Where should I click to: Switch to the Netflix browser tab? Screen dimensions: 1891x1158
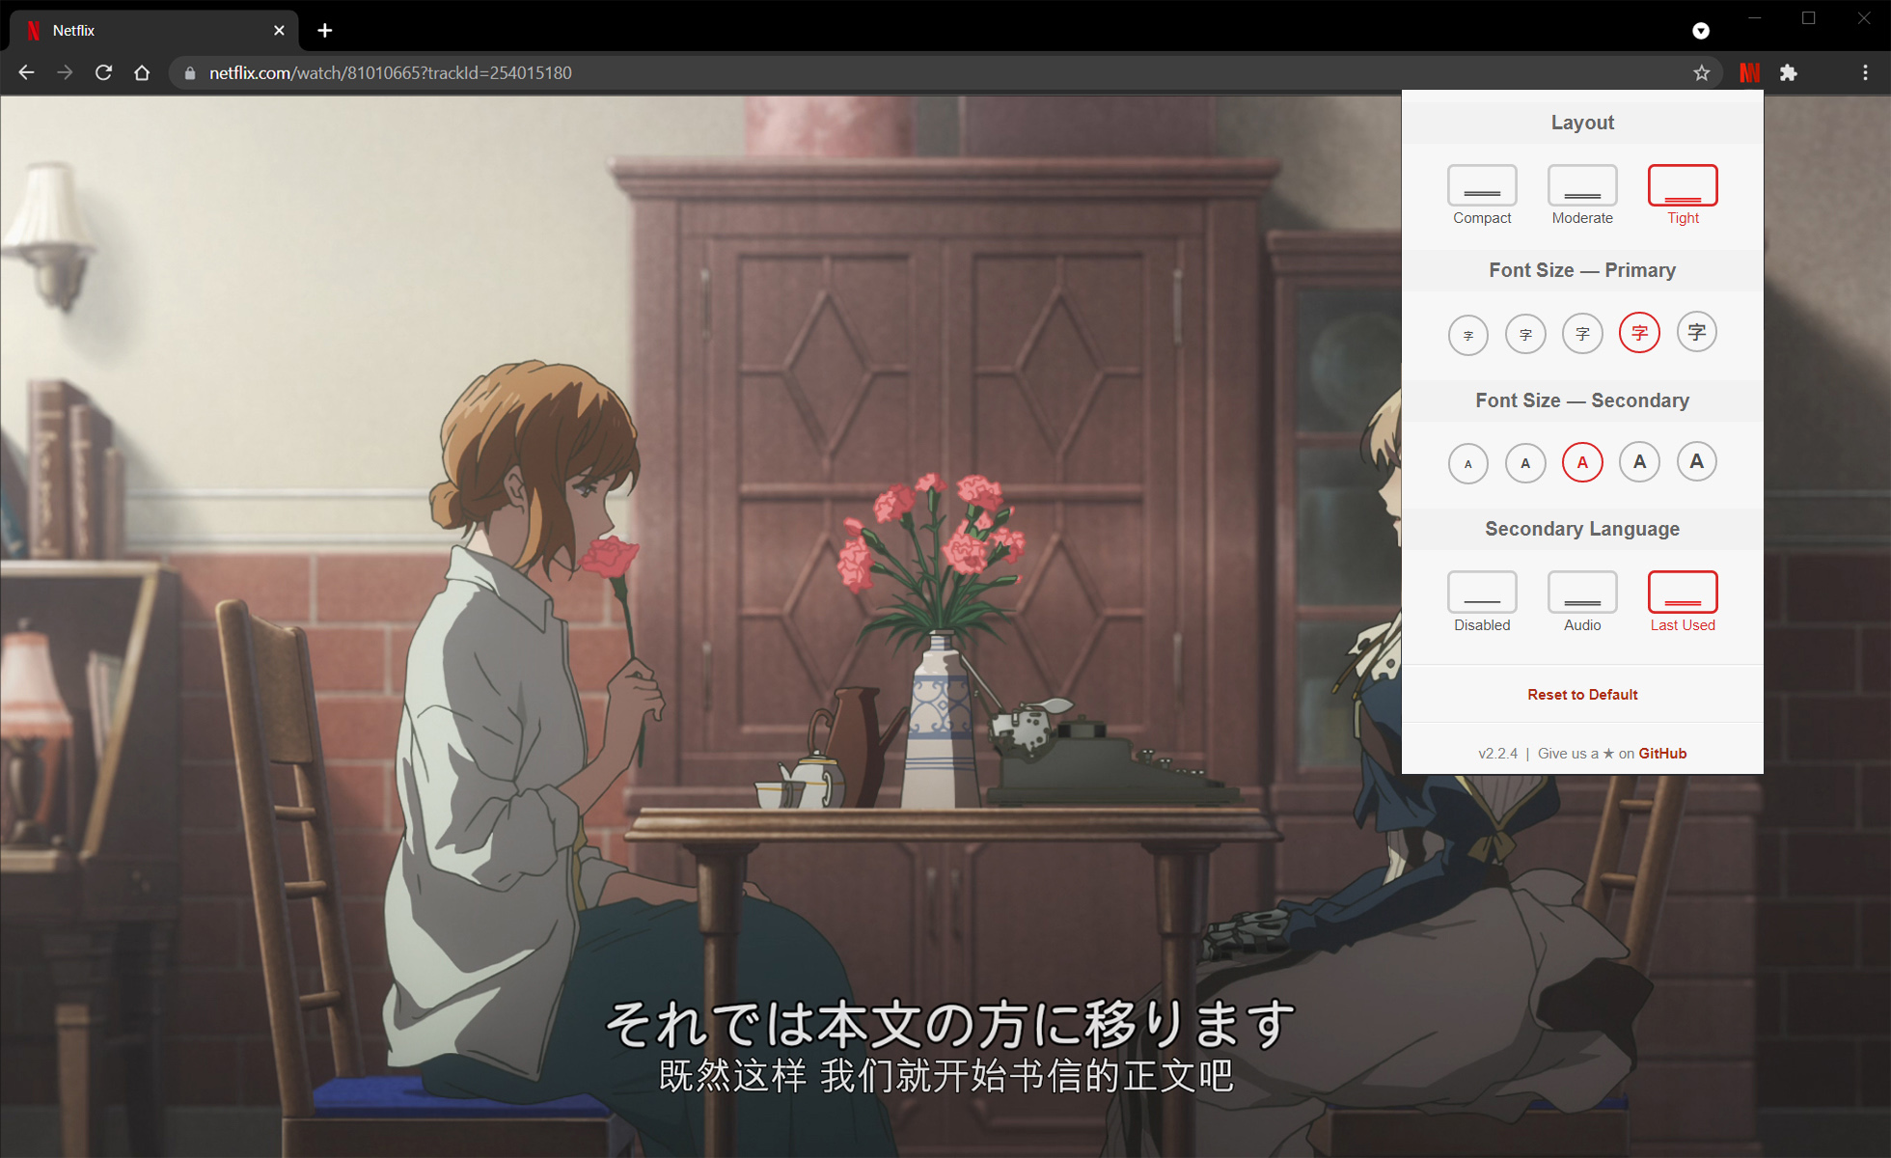(x=145, y=31)
